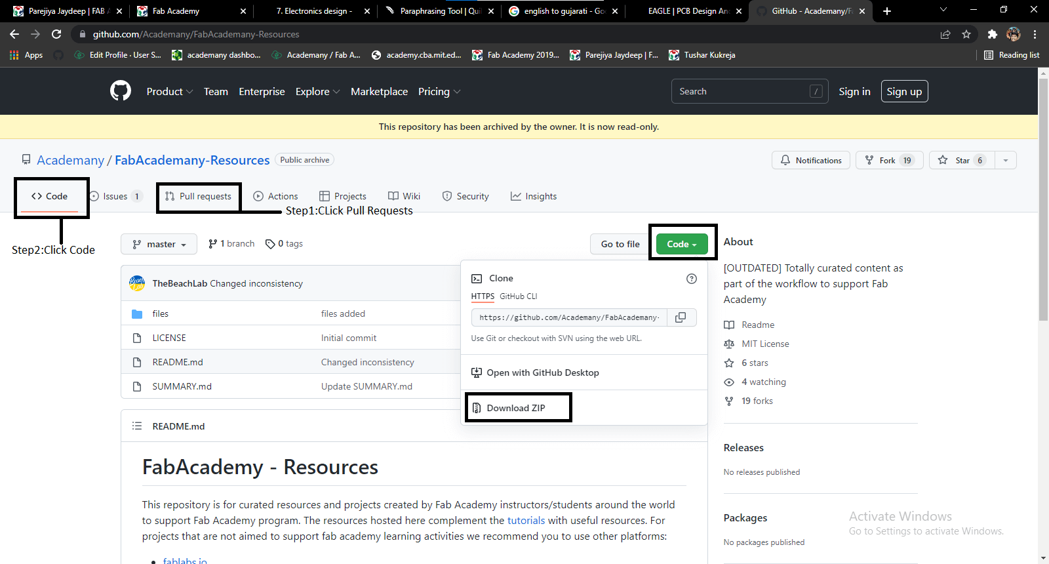The height and width of the screenshot is (564, 1049).
Task: Open the Chrome three-dot menu
Action: (1035, 34)
